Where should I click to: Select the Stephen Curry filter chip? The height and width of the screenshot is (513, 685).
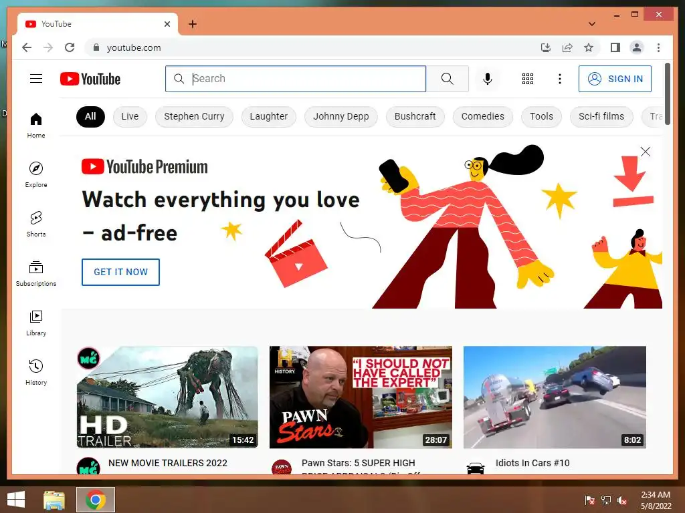194,116
